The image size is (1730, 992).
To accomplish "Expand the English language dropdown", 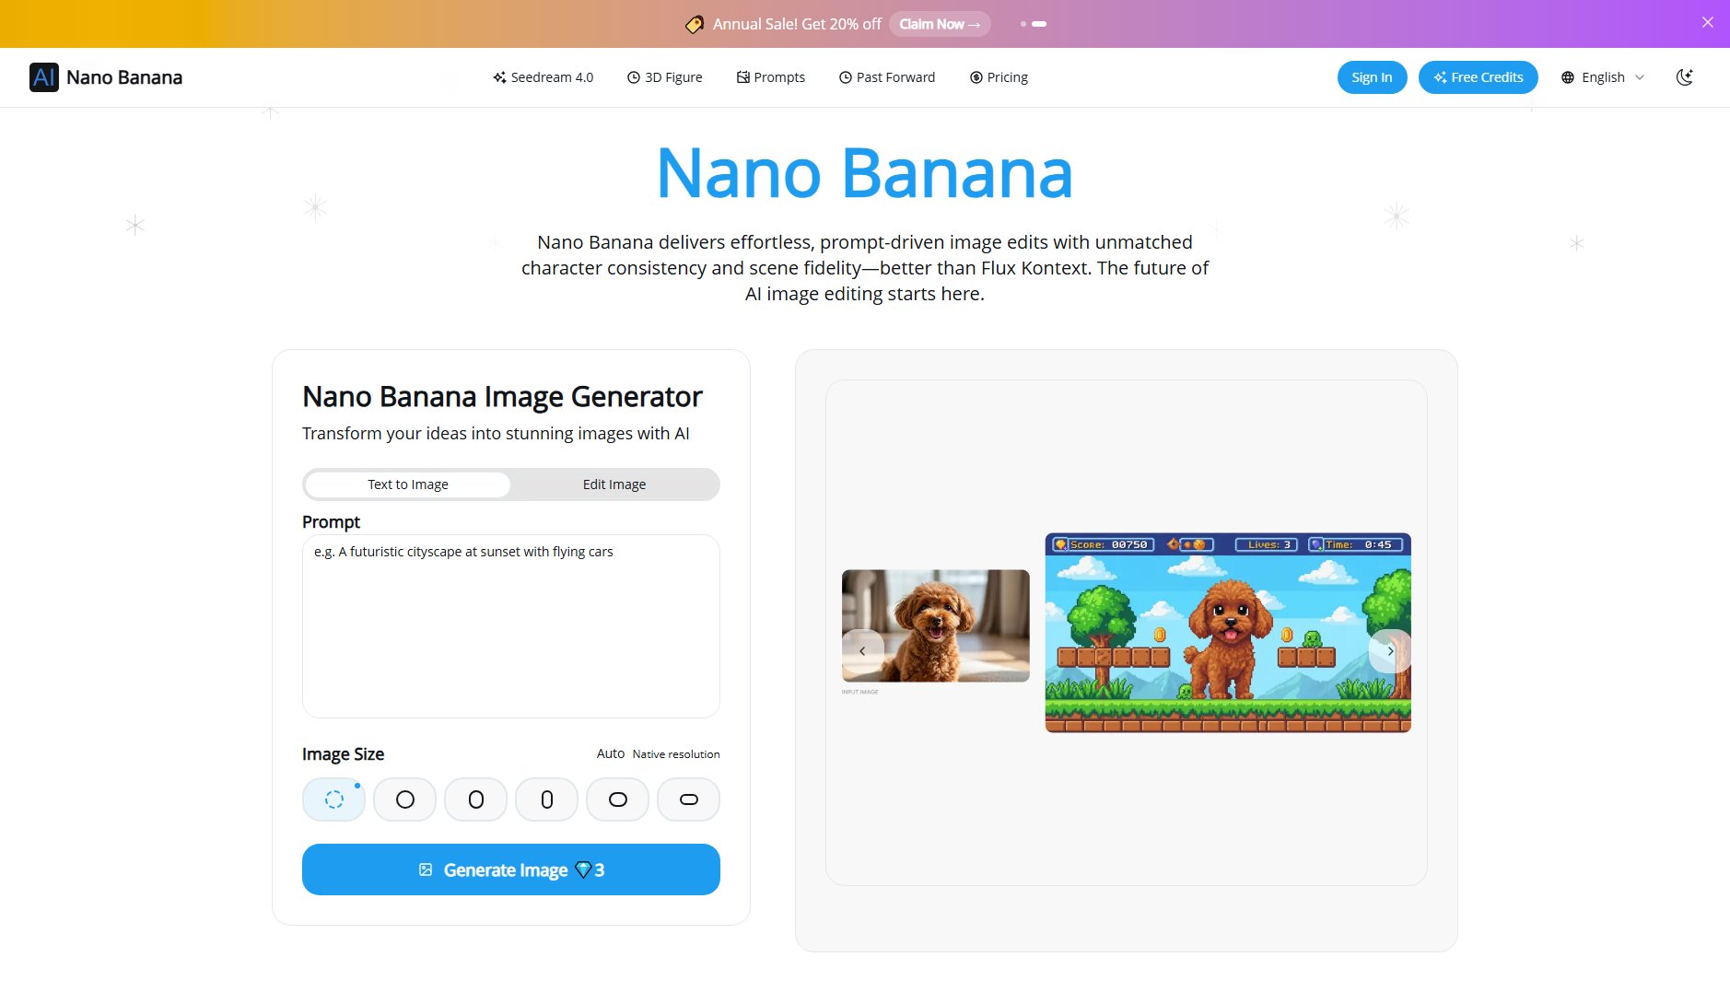I will 1603,77.
